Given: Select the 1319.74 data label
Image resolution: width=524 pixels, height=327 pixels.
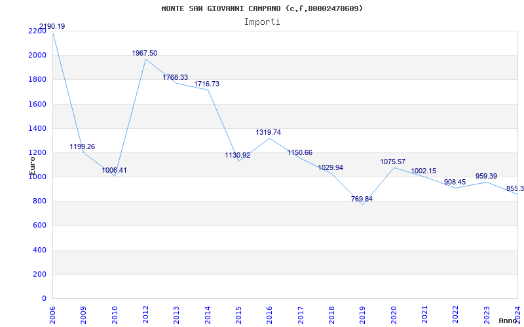Looking at the screenshot, I should click(x=269, y=132).
